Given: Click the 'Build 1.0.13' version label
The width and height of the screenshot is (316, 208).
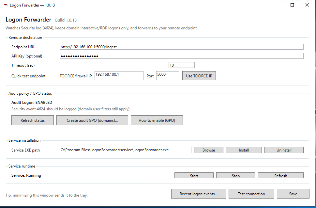Looking at the screenshot, I should (x=66, y=20).
